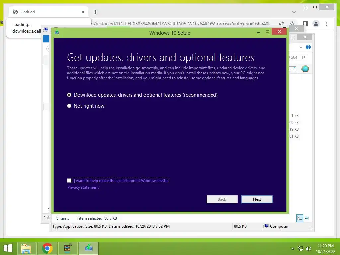Open File Explorer from the taskbar
This screenshot has width=340, height=255.
pyautogui.click(x=26, y=248)
